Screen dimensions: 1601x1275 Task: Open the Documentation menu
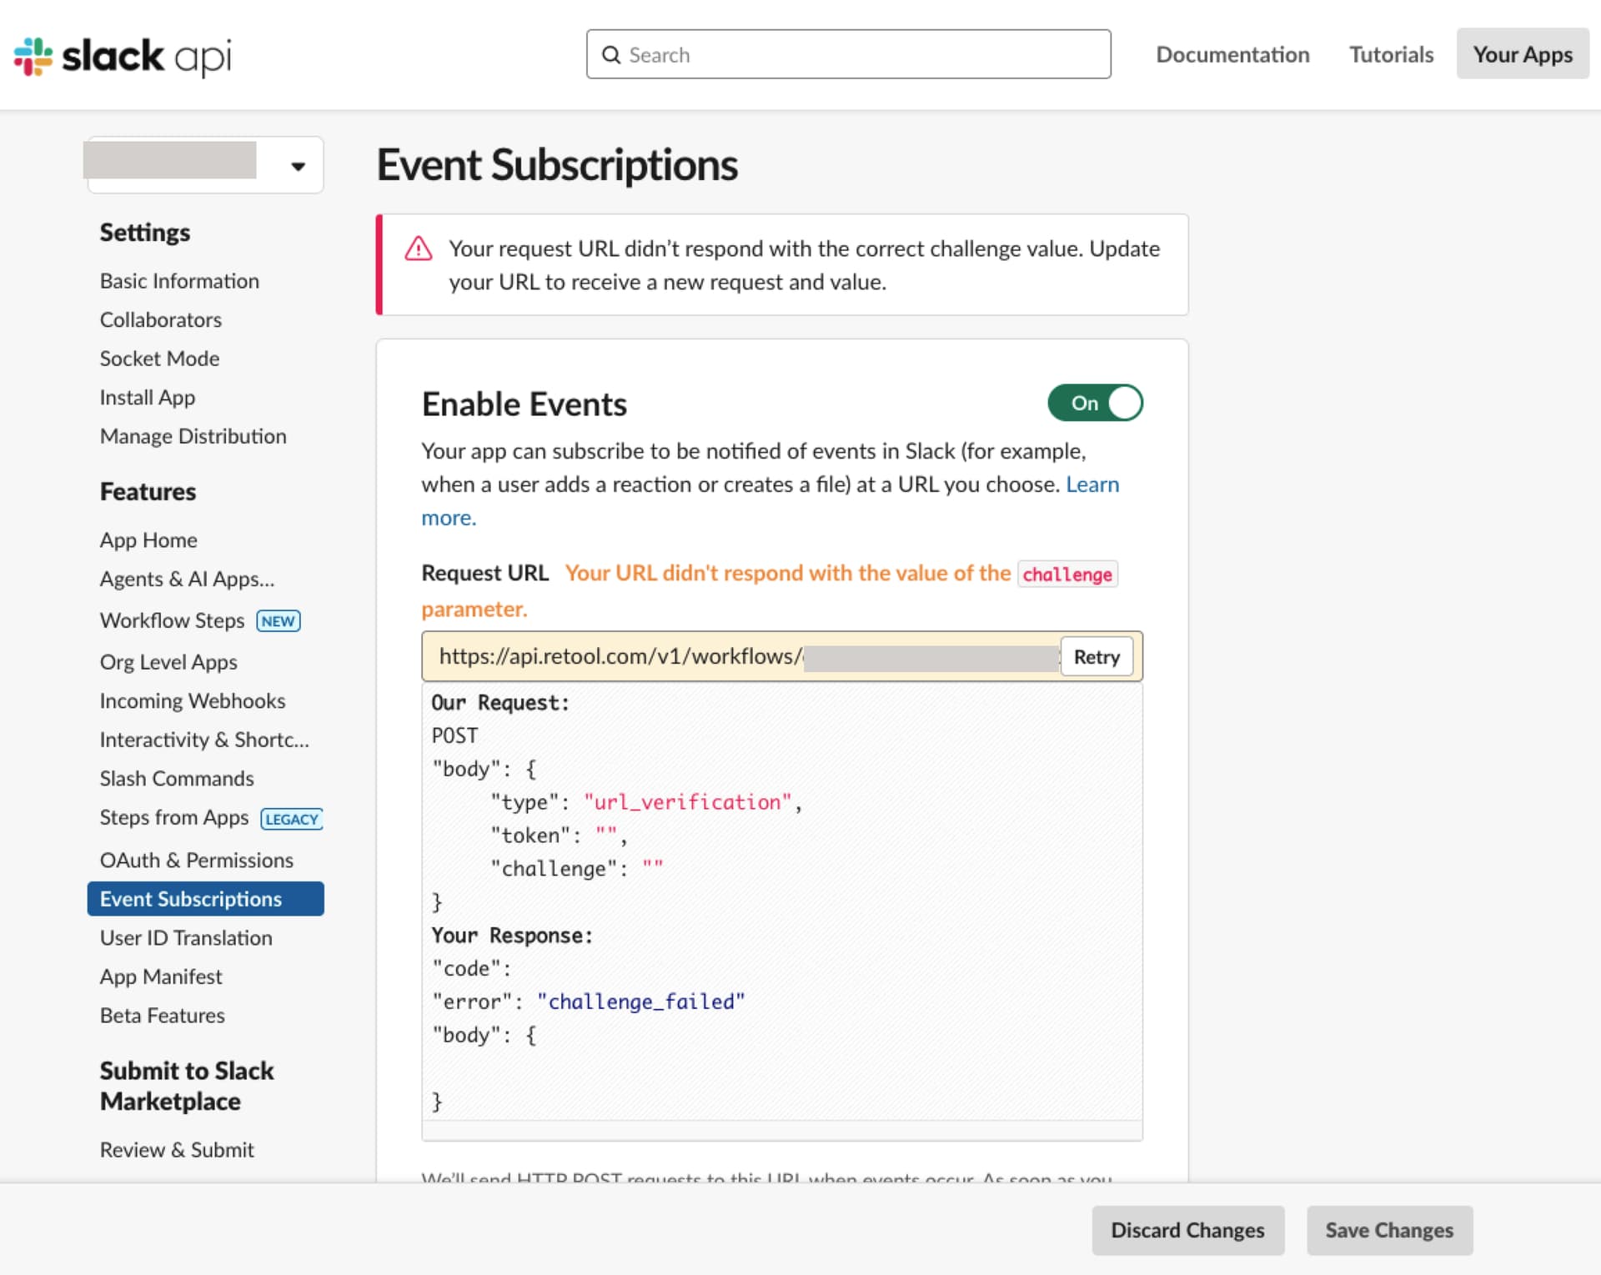click(x=1232, y=55)
